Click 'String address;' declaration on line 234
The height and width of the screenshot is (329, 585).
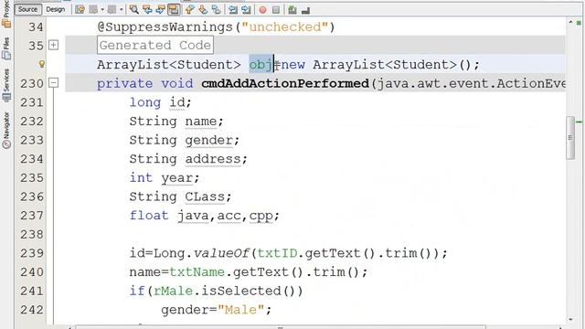pyautogui.click(x=188, y=159)
